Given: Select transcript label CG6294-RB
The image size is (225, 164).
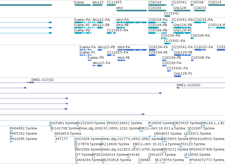Looking at the screenshot, I should coord(158,25).
